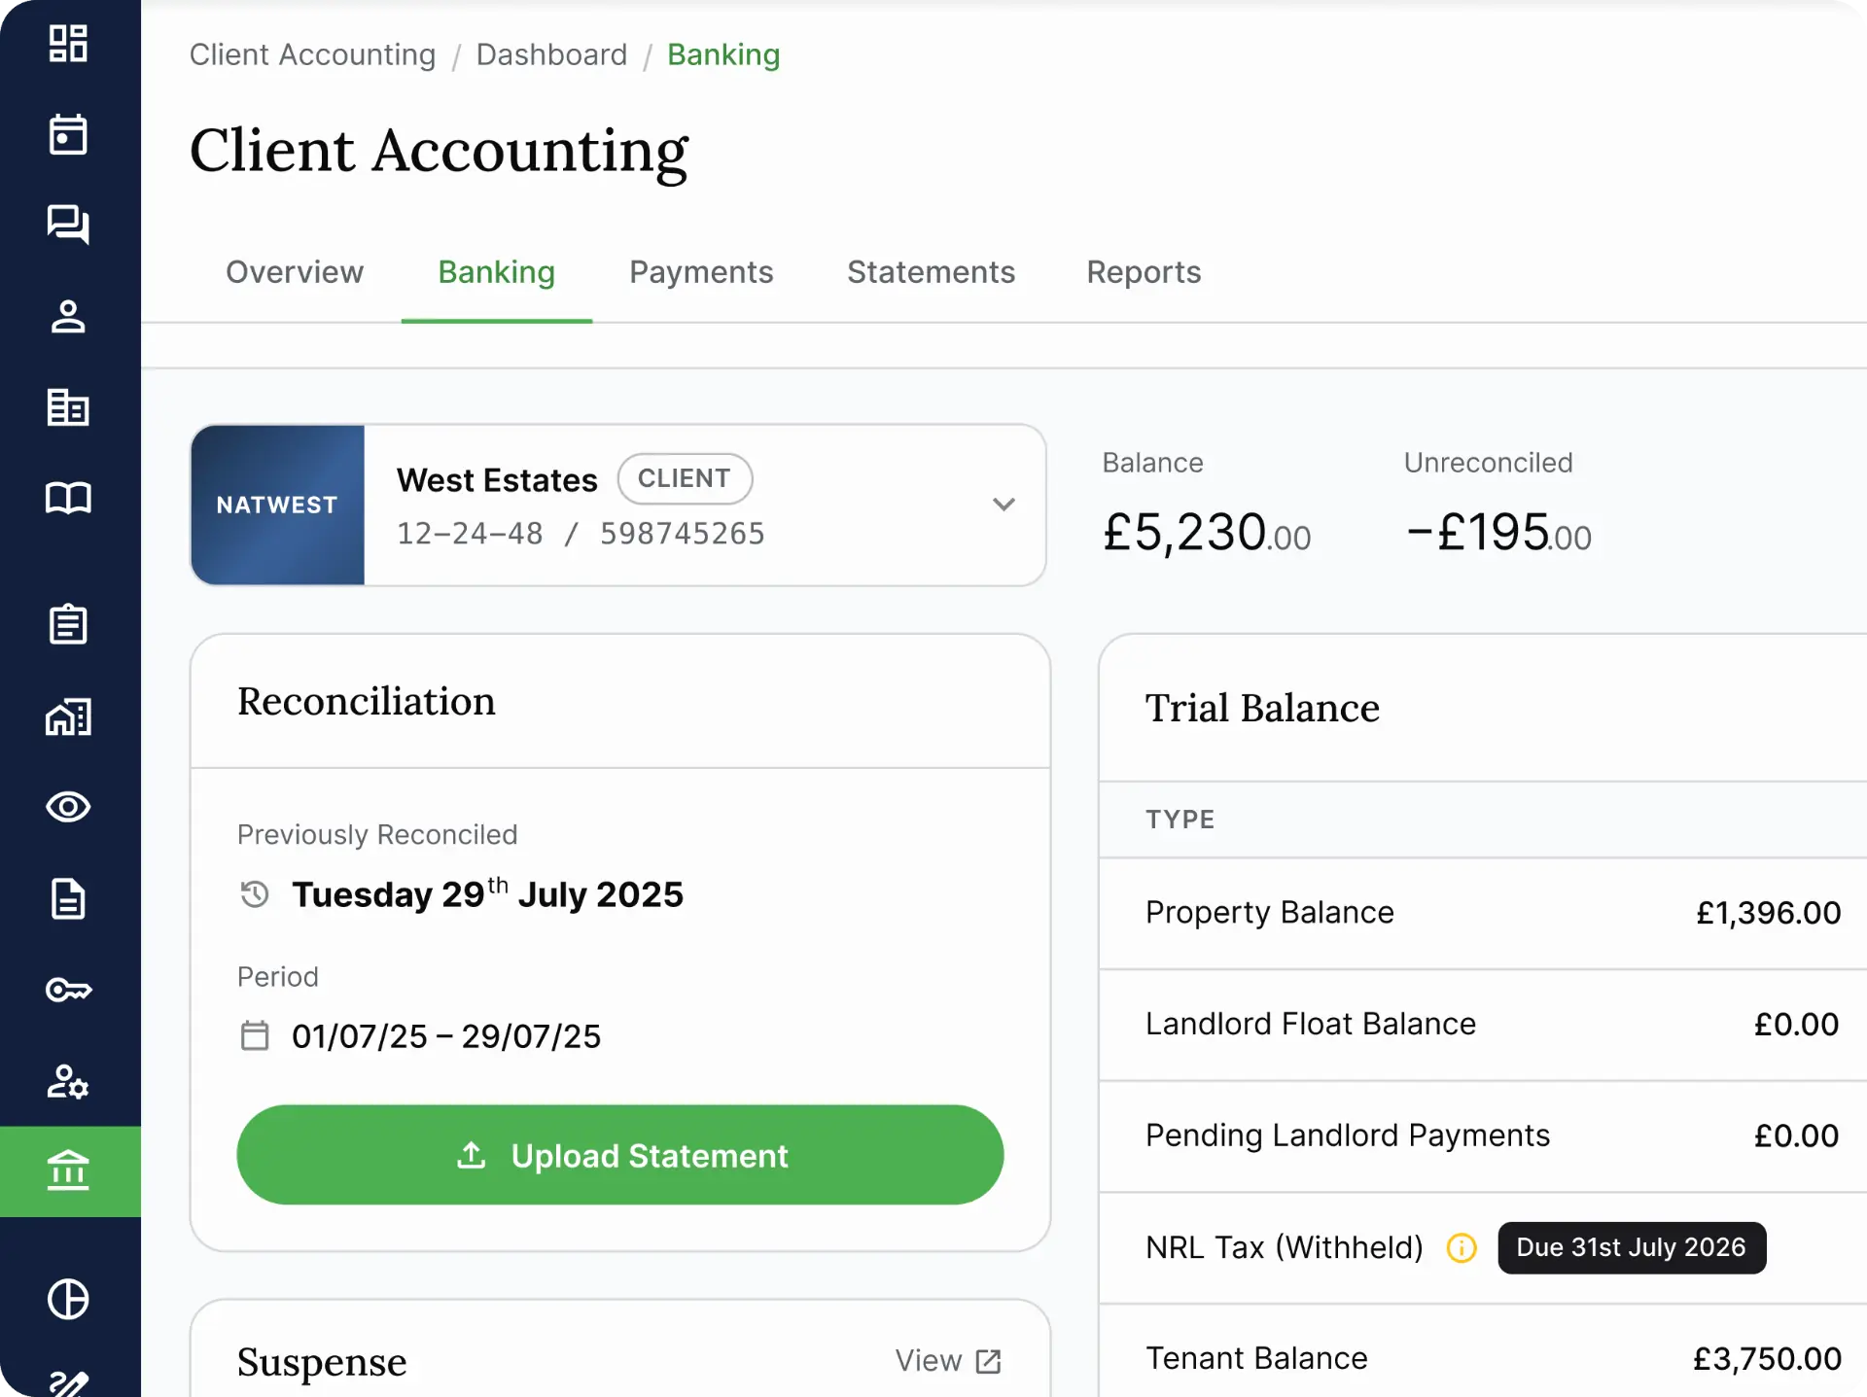Open the eye icon in sidebar
1867x1397 pixels.
click(x=68, y=807)
